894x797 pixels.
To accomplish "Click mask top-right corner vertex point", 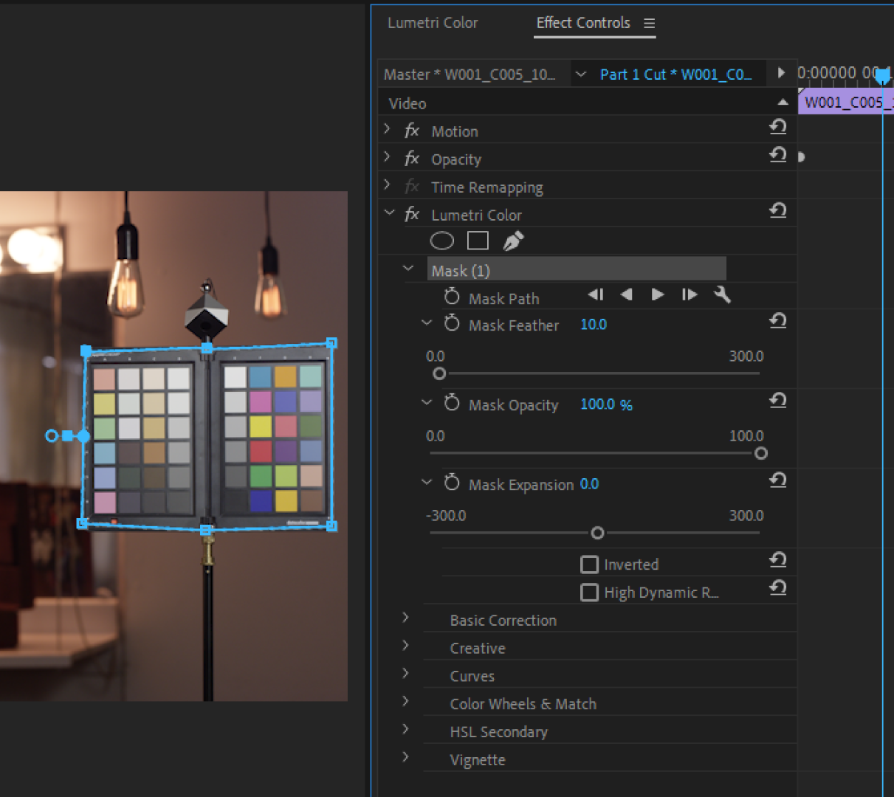I will (x=331, y=342).
